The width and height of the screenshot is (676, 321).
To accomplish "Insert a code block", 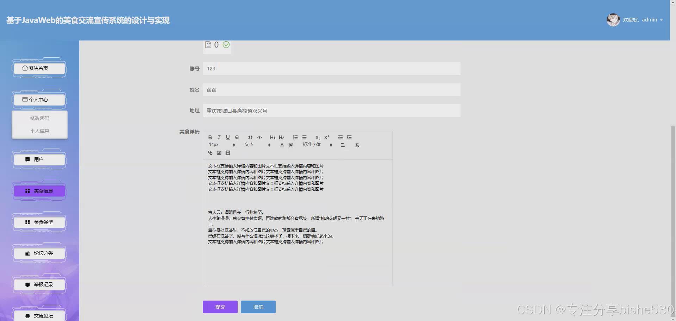I will [259, 137].
